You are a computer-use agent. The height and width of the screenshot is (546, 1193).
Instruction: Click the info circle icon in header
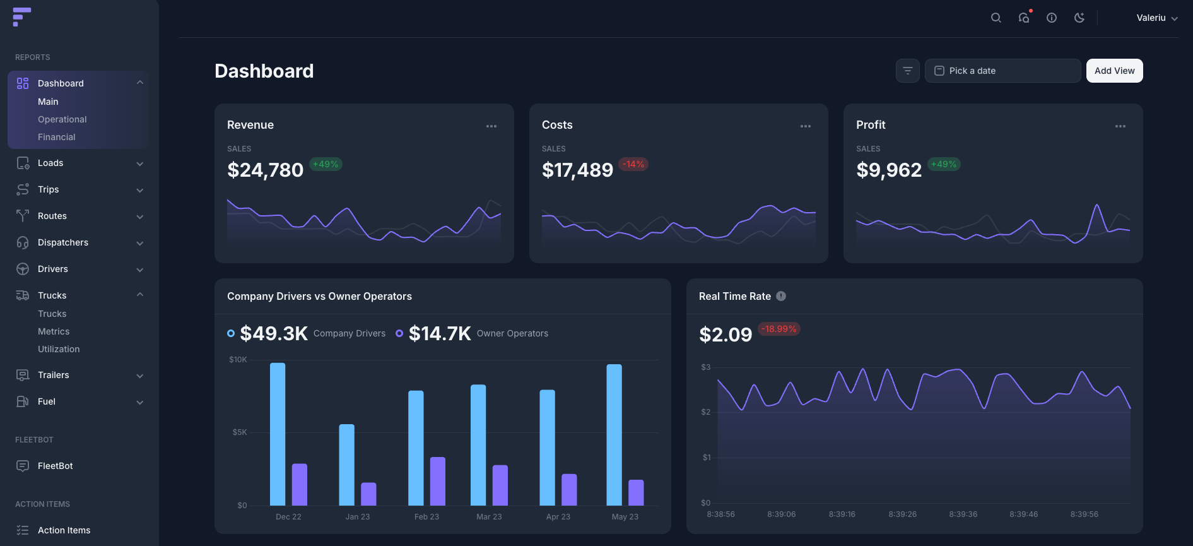[1052, 18]
